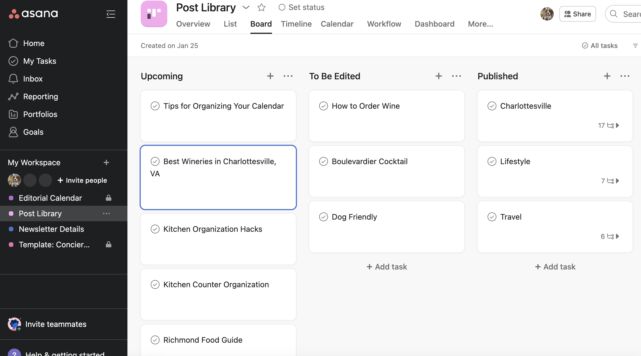Collapse the sidebar with the hamburger icon
641x356 pixels.
click(111, 14)
